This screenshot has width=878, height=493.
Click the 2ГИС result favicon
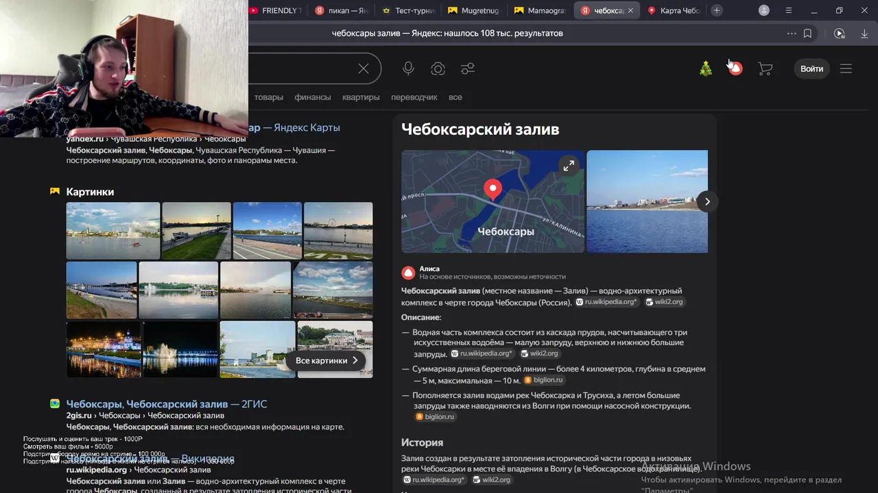pyautogui.click(x=55, y=404)
